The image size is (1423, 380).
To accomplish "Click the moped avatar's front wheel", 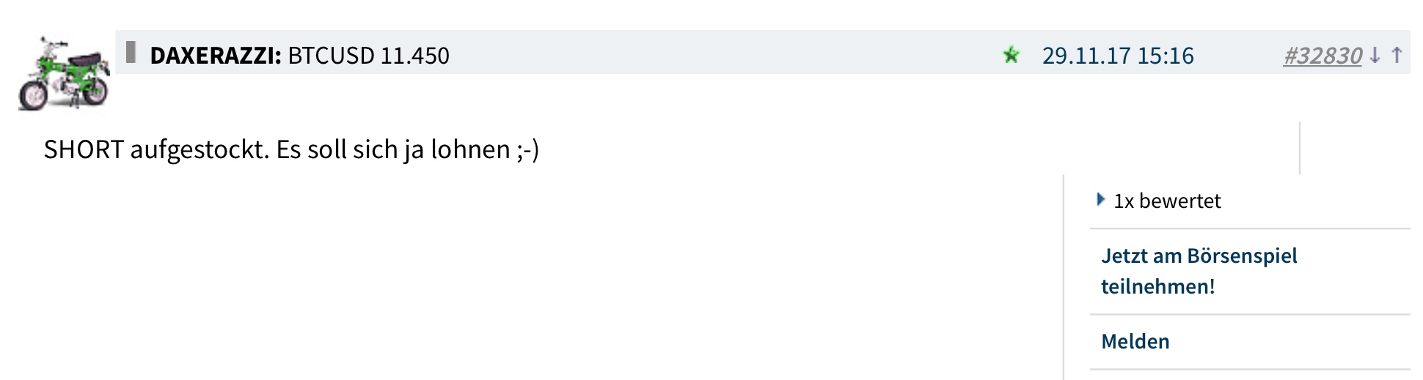I will [x=33, y=95].
